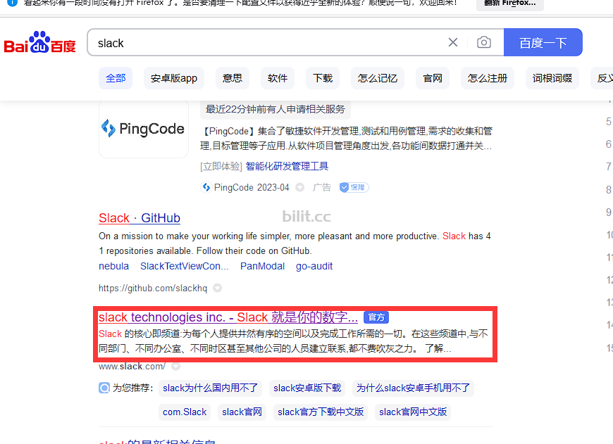Open the nebula repository link
Image resolution: width=613 pixels, height=444 pixels.
(113, 266)
